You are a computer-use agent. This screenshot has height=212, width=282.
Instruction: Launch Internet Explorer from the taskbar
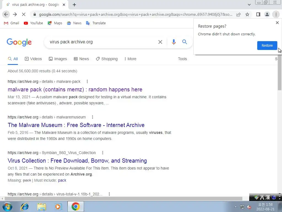pos(25,206)
